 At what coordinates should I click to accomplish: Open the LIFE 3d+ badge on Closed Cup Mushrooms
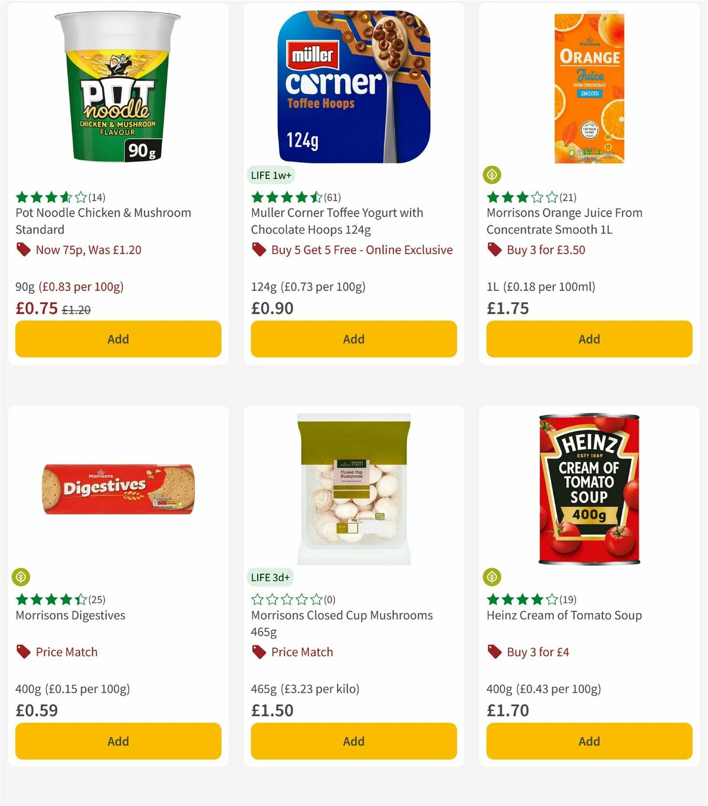270,578
